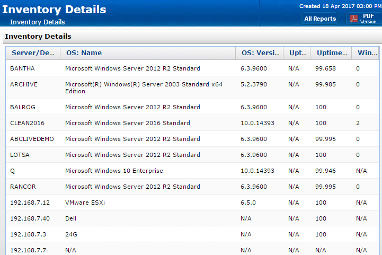Open the All Reports page
The width and height of the screenshot is (382, 255).
320,19
